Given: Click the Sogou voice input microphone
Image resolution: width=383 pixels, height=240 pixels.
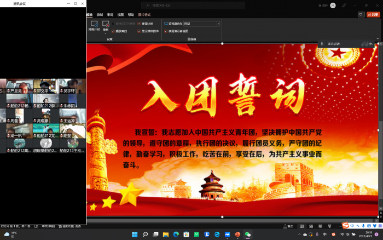Looking at the screenshot, I should [x=363, y=226].
